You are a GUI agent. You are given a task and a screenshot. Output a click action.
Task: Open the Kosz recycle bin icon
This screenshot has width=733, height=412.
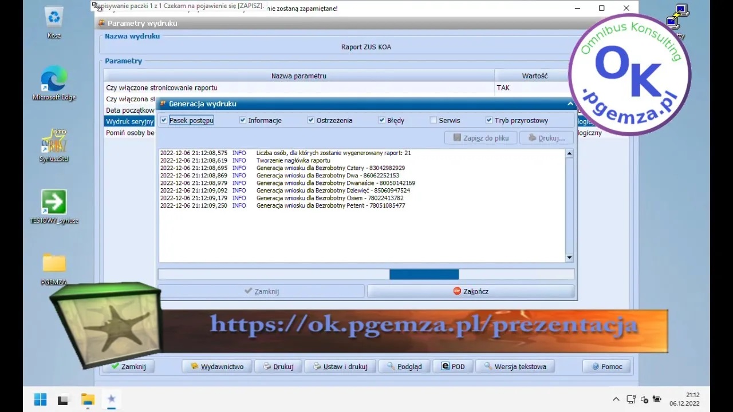click(54, 18)
